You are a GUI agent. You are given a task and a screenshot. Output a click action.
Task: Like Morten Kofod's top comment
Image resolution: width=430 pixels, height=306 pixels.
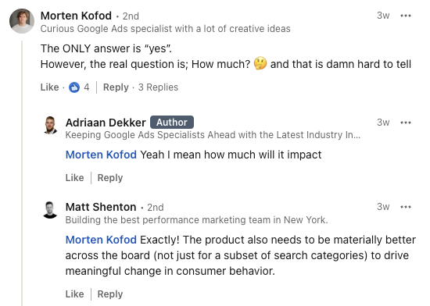[x=49, y=87]
